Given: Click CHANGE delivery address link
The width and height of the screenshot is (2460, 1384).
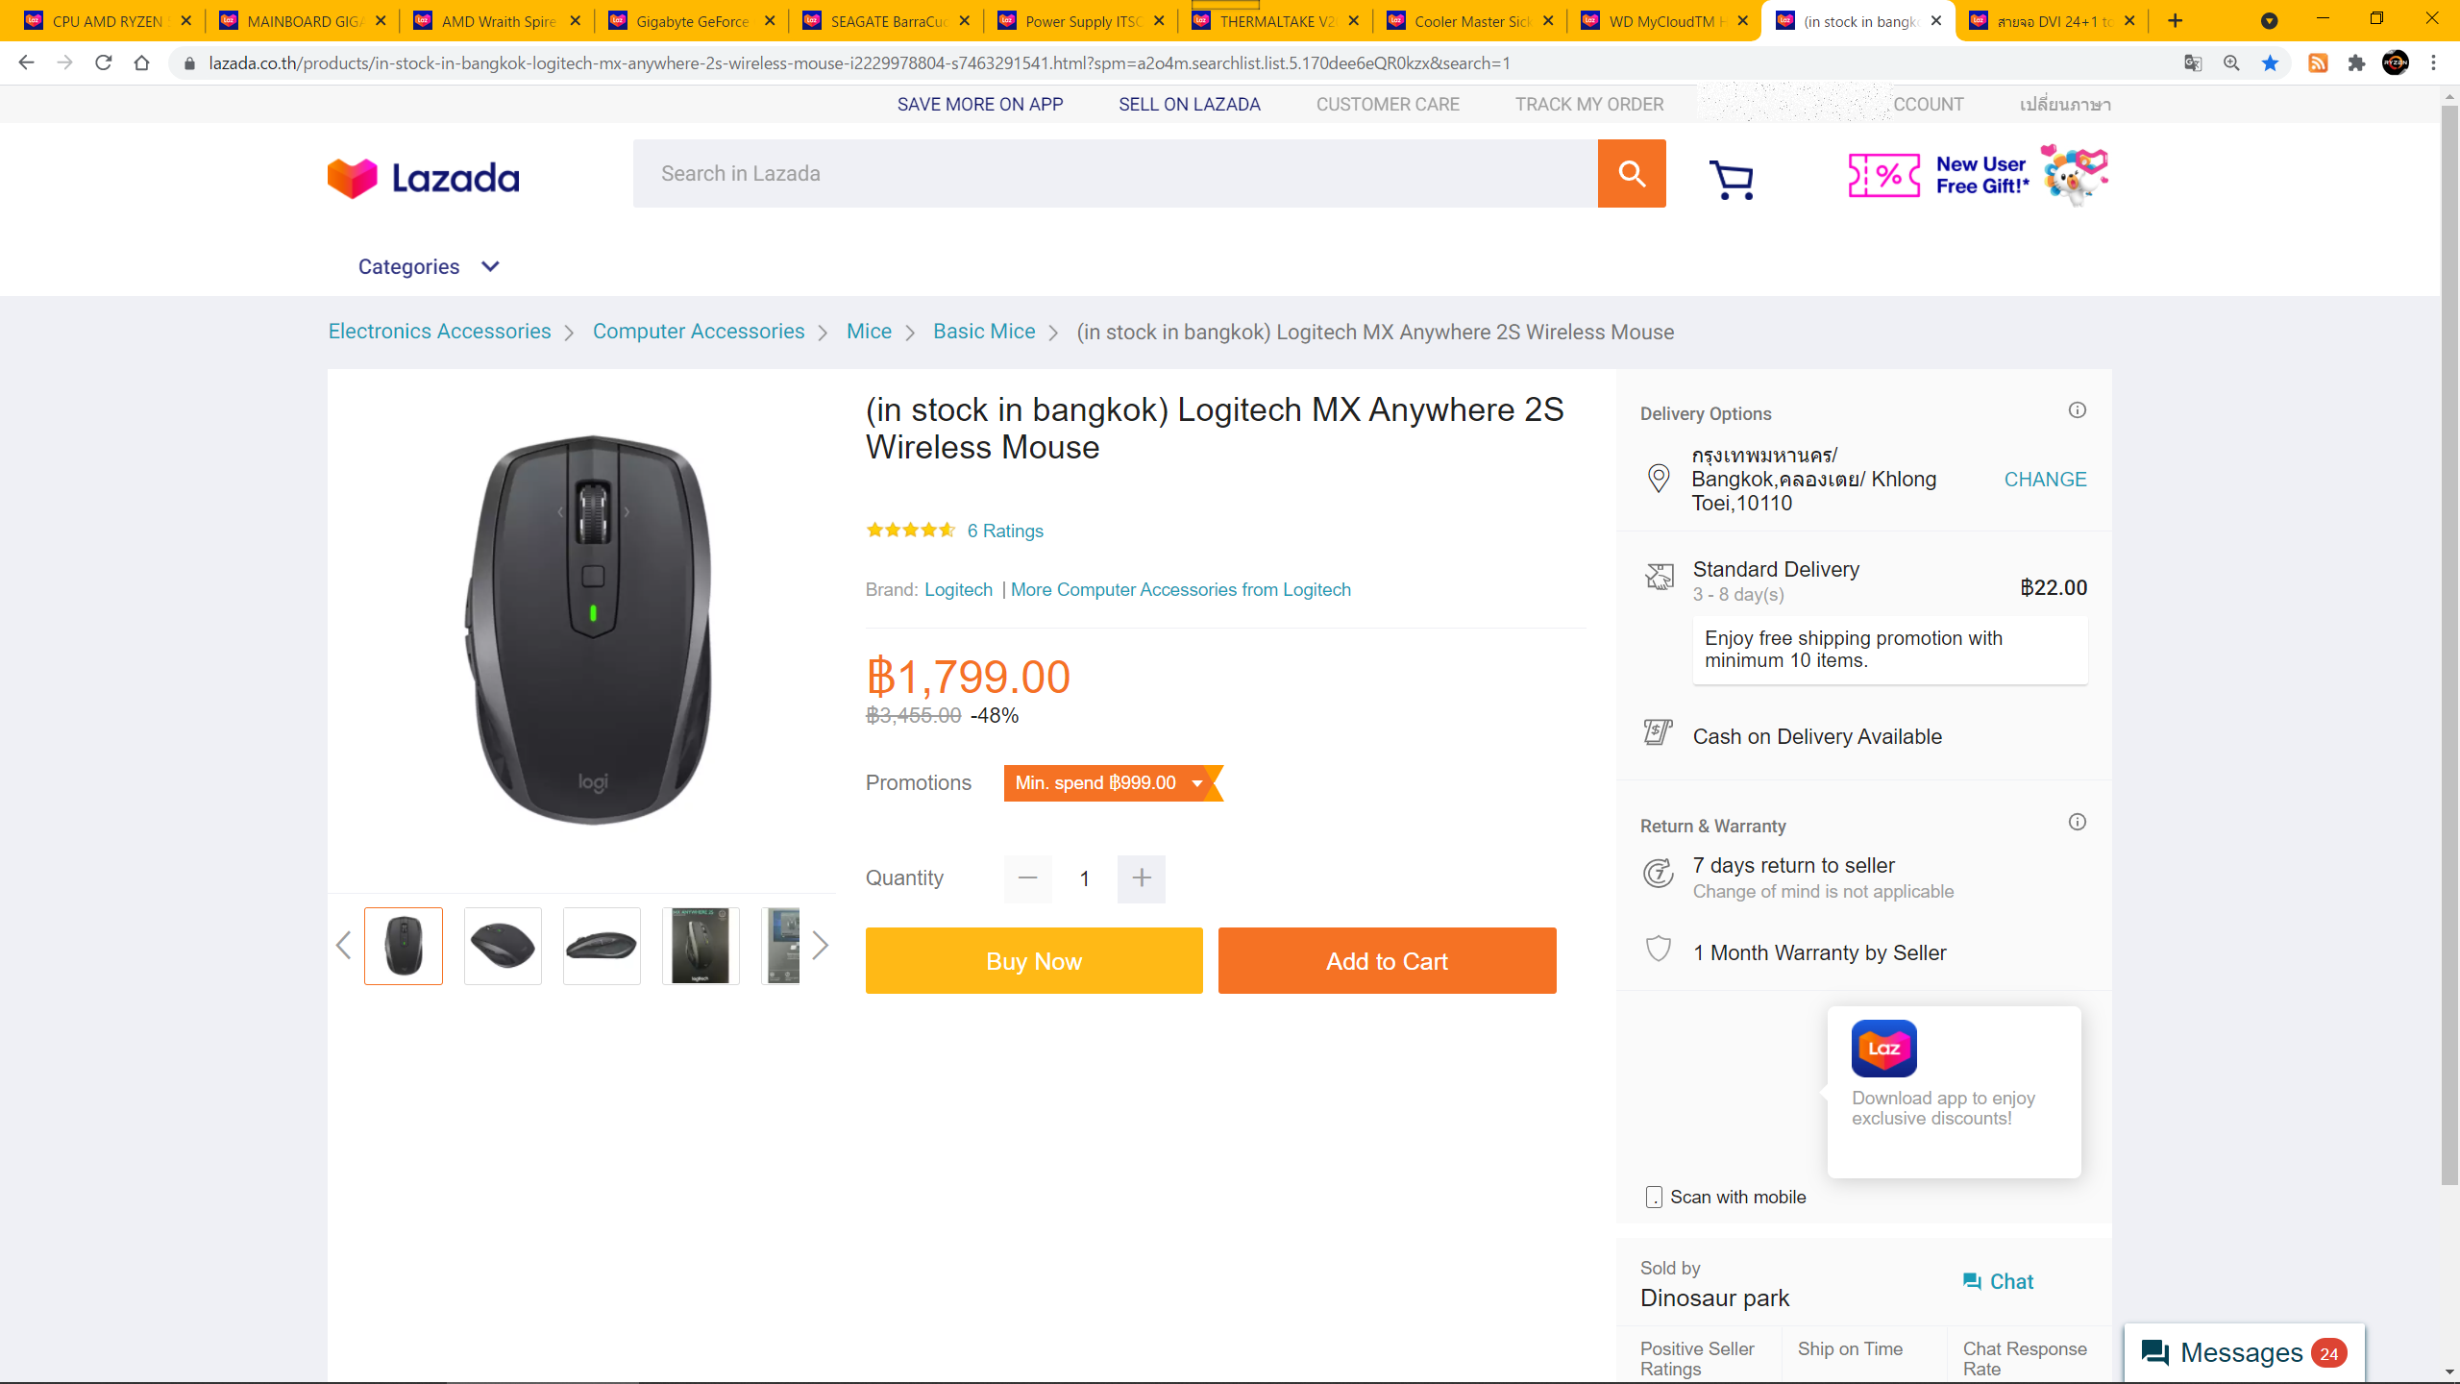Looking at the screenshot, I should [2045, 480].
